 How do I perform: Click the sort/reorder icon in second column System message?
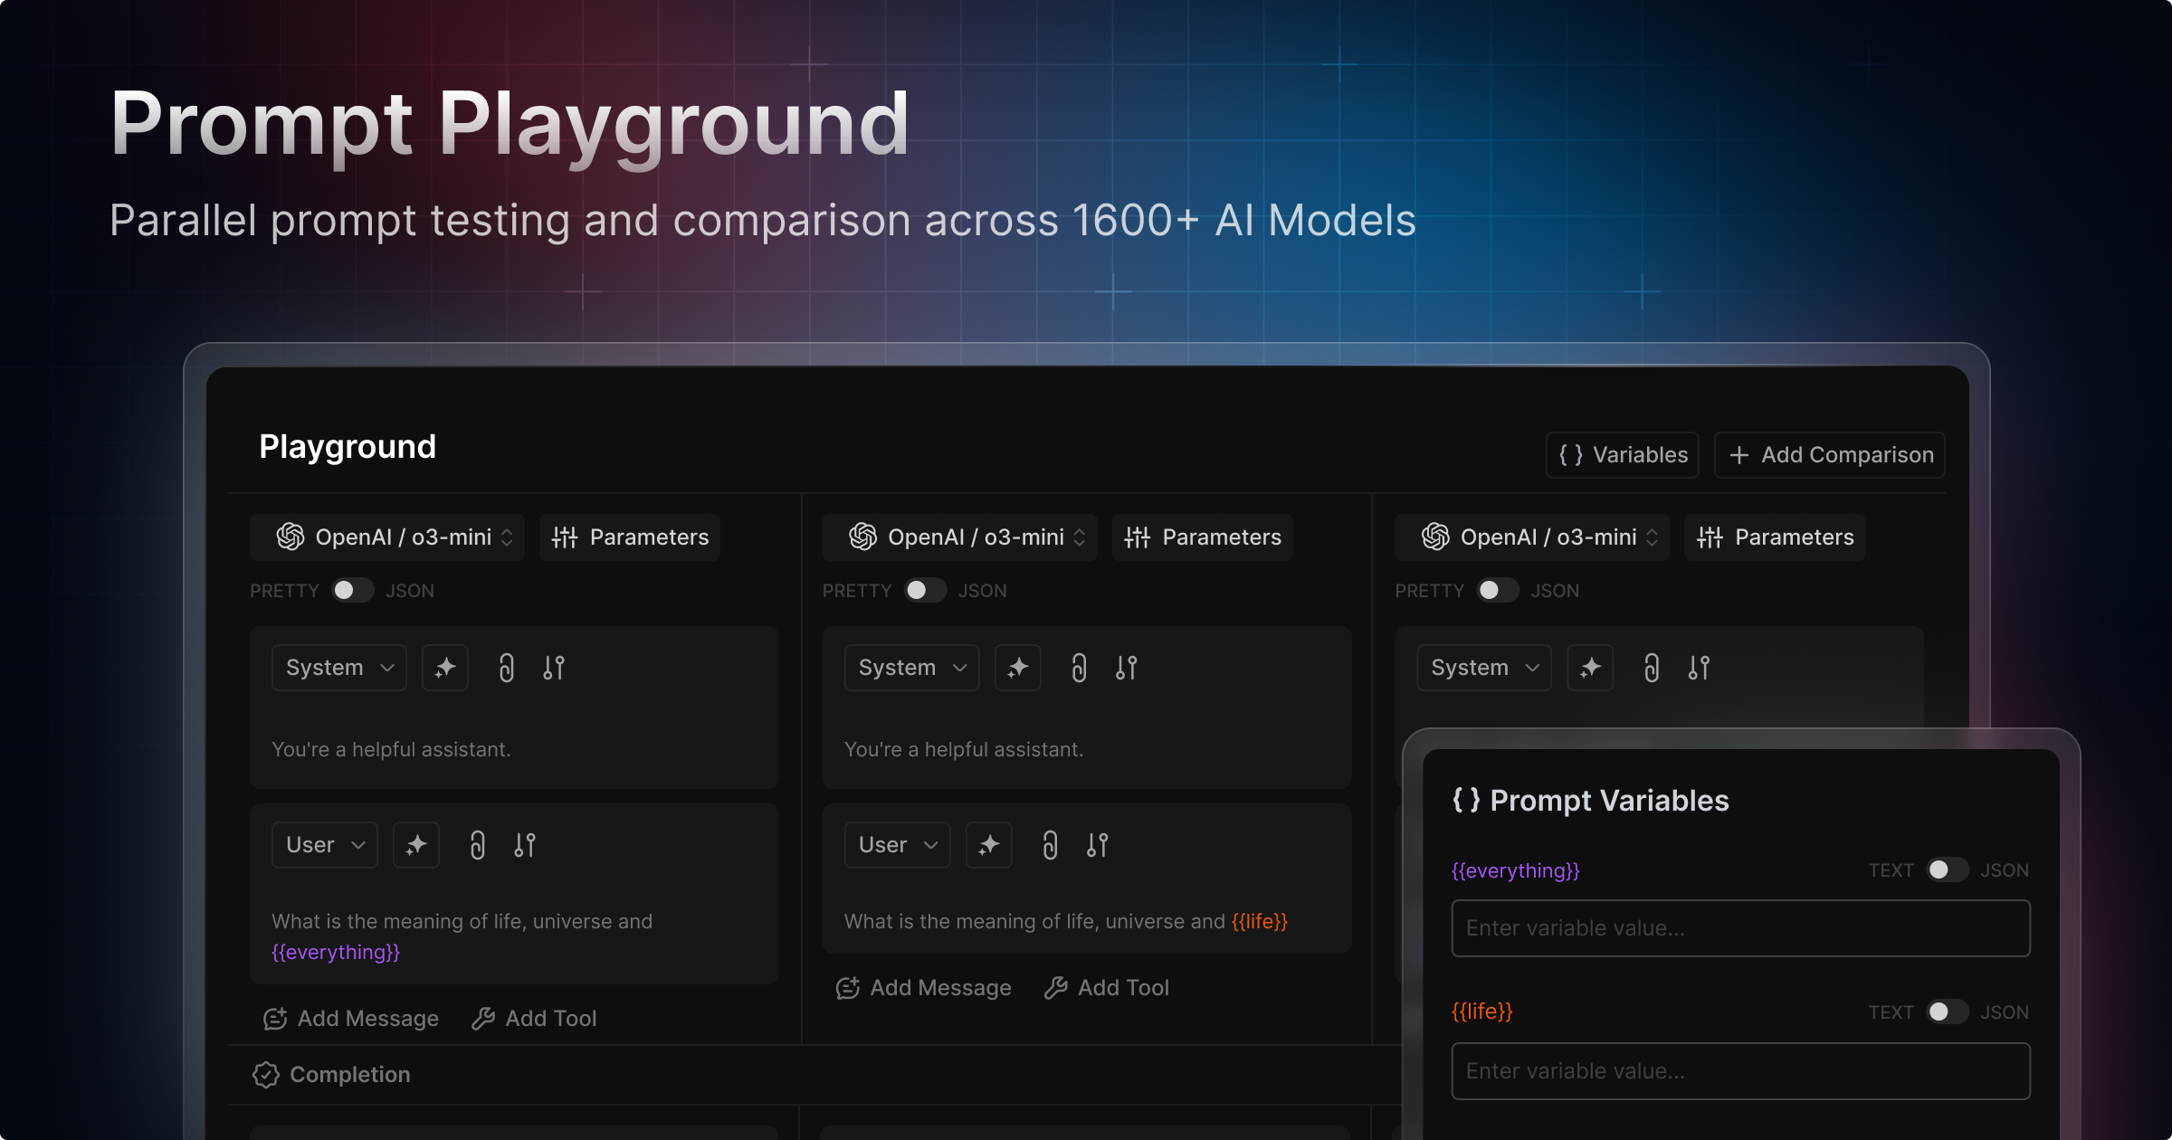[1126, 668]
